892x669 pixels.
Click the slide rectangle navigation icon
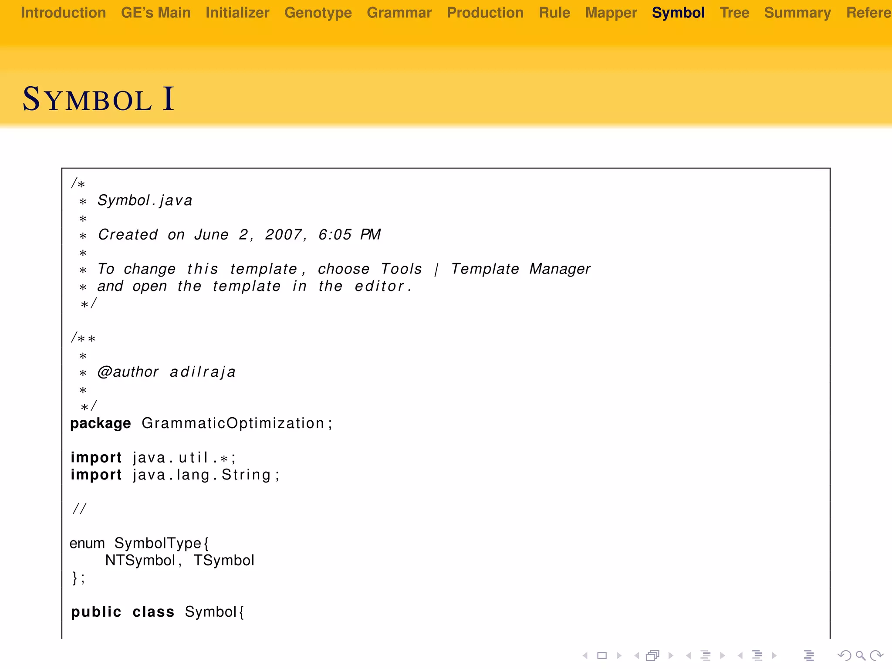coord(602,655)
